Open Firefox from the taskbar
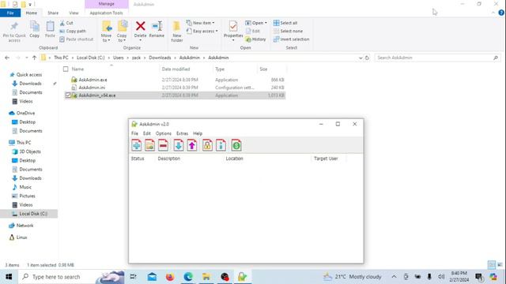 (170, 277)
